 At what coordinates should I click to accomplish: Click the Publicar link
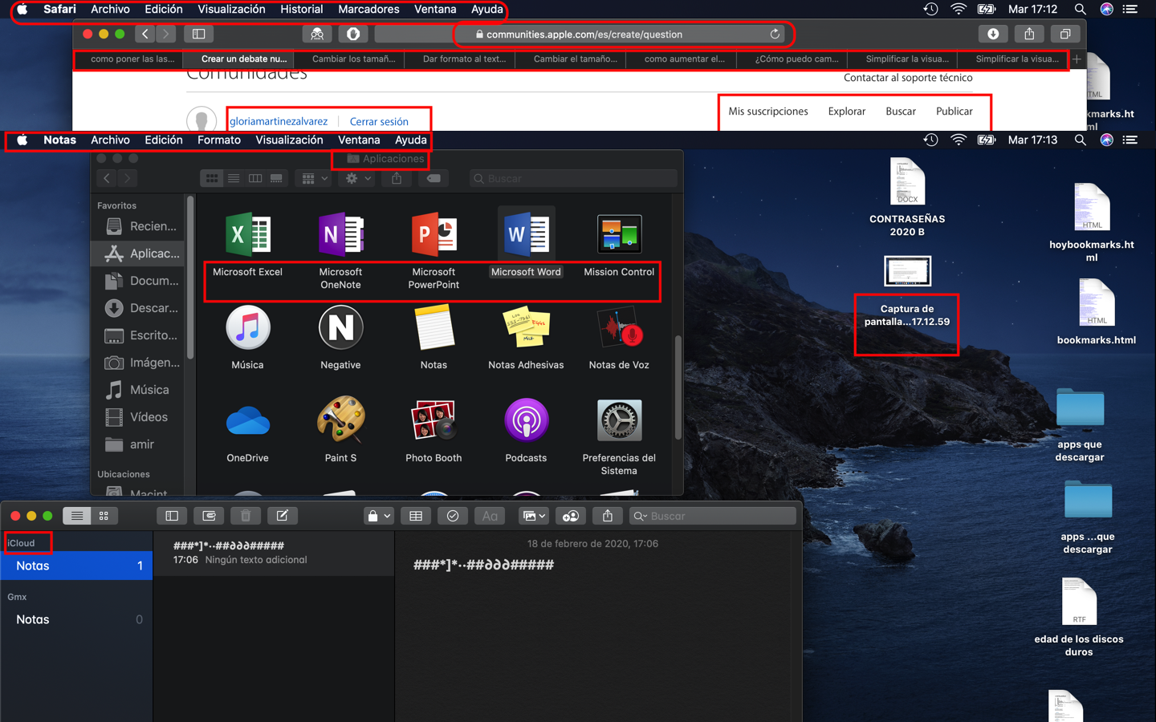(955, 112)
